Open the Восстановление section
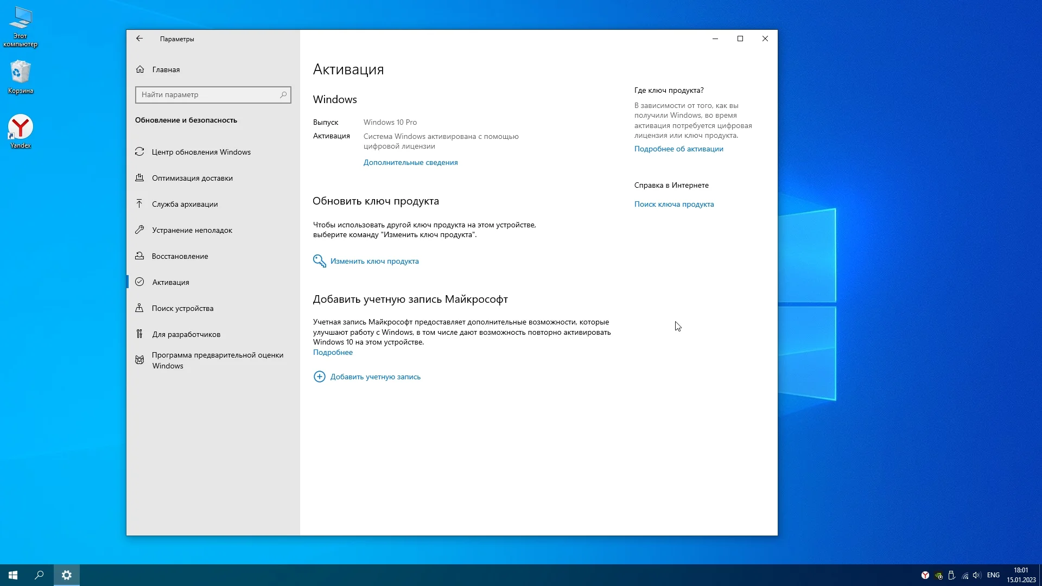The width and height of the screenshot is (1042, 586). (x=180, y=256)
